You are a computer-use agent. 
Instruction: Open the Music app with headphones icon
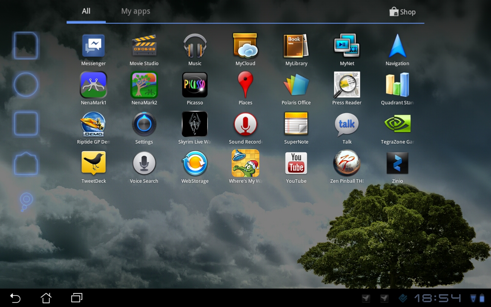pos(195,50)
